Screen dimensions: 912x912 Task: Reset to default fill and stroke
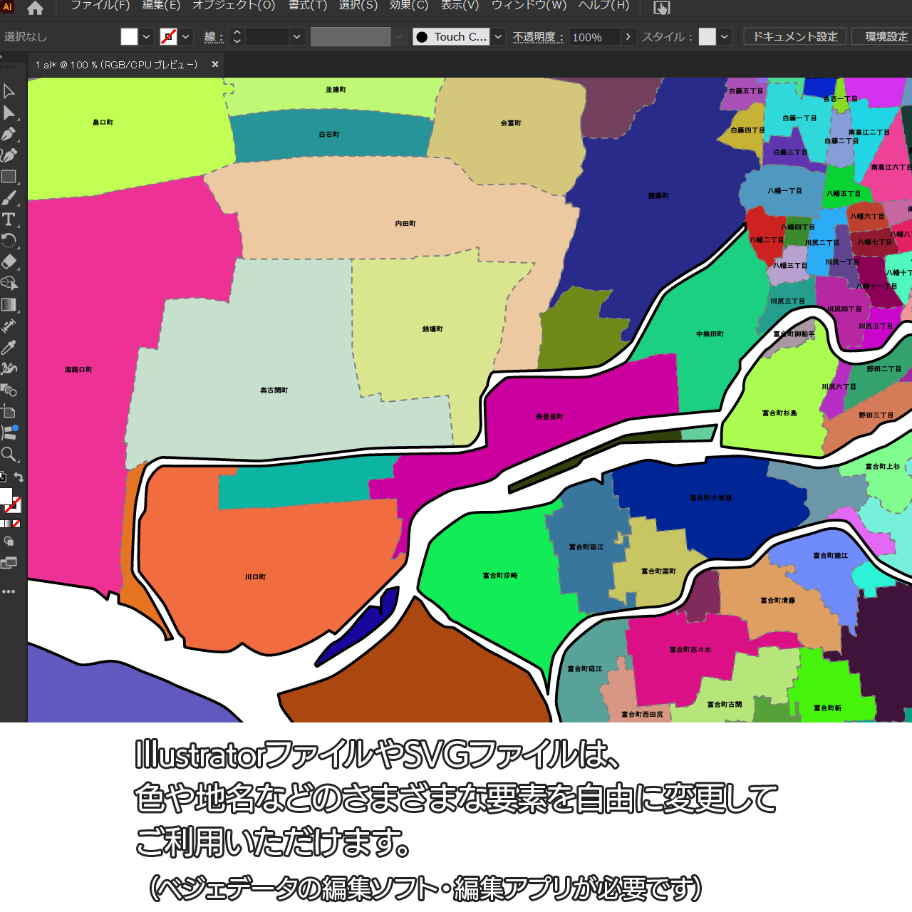point(3,477)
